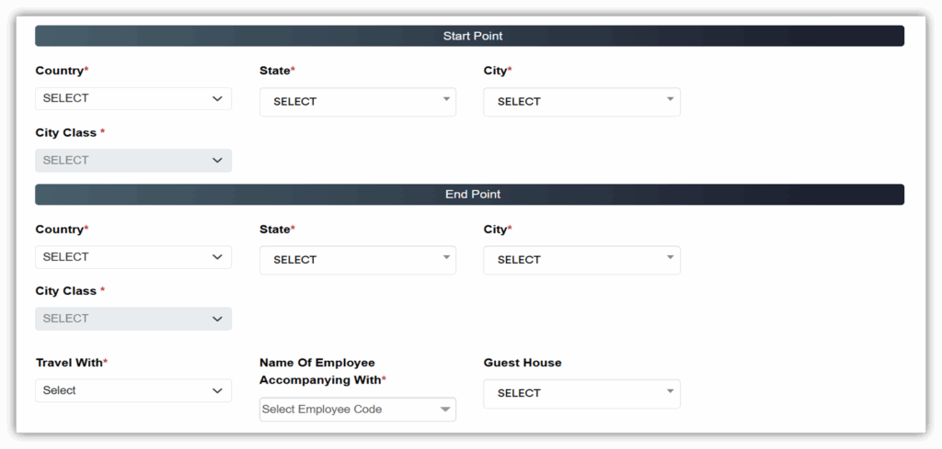The width and height of the screenshot is (942, 449).
Task: Click the Start Point City Class chevron
Action: pyautogui.click(x=217, y=161)
